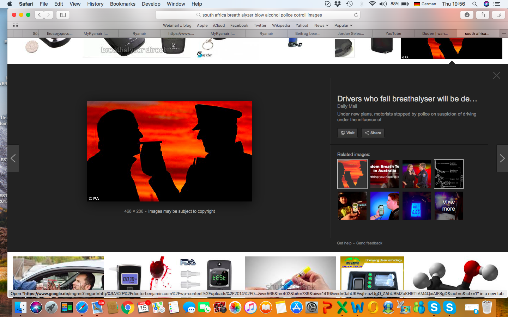Image resolution: width=508 pixels, height=317 pixels.
Task: Show all tabs overview
Action: tap(498, 15)
